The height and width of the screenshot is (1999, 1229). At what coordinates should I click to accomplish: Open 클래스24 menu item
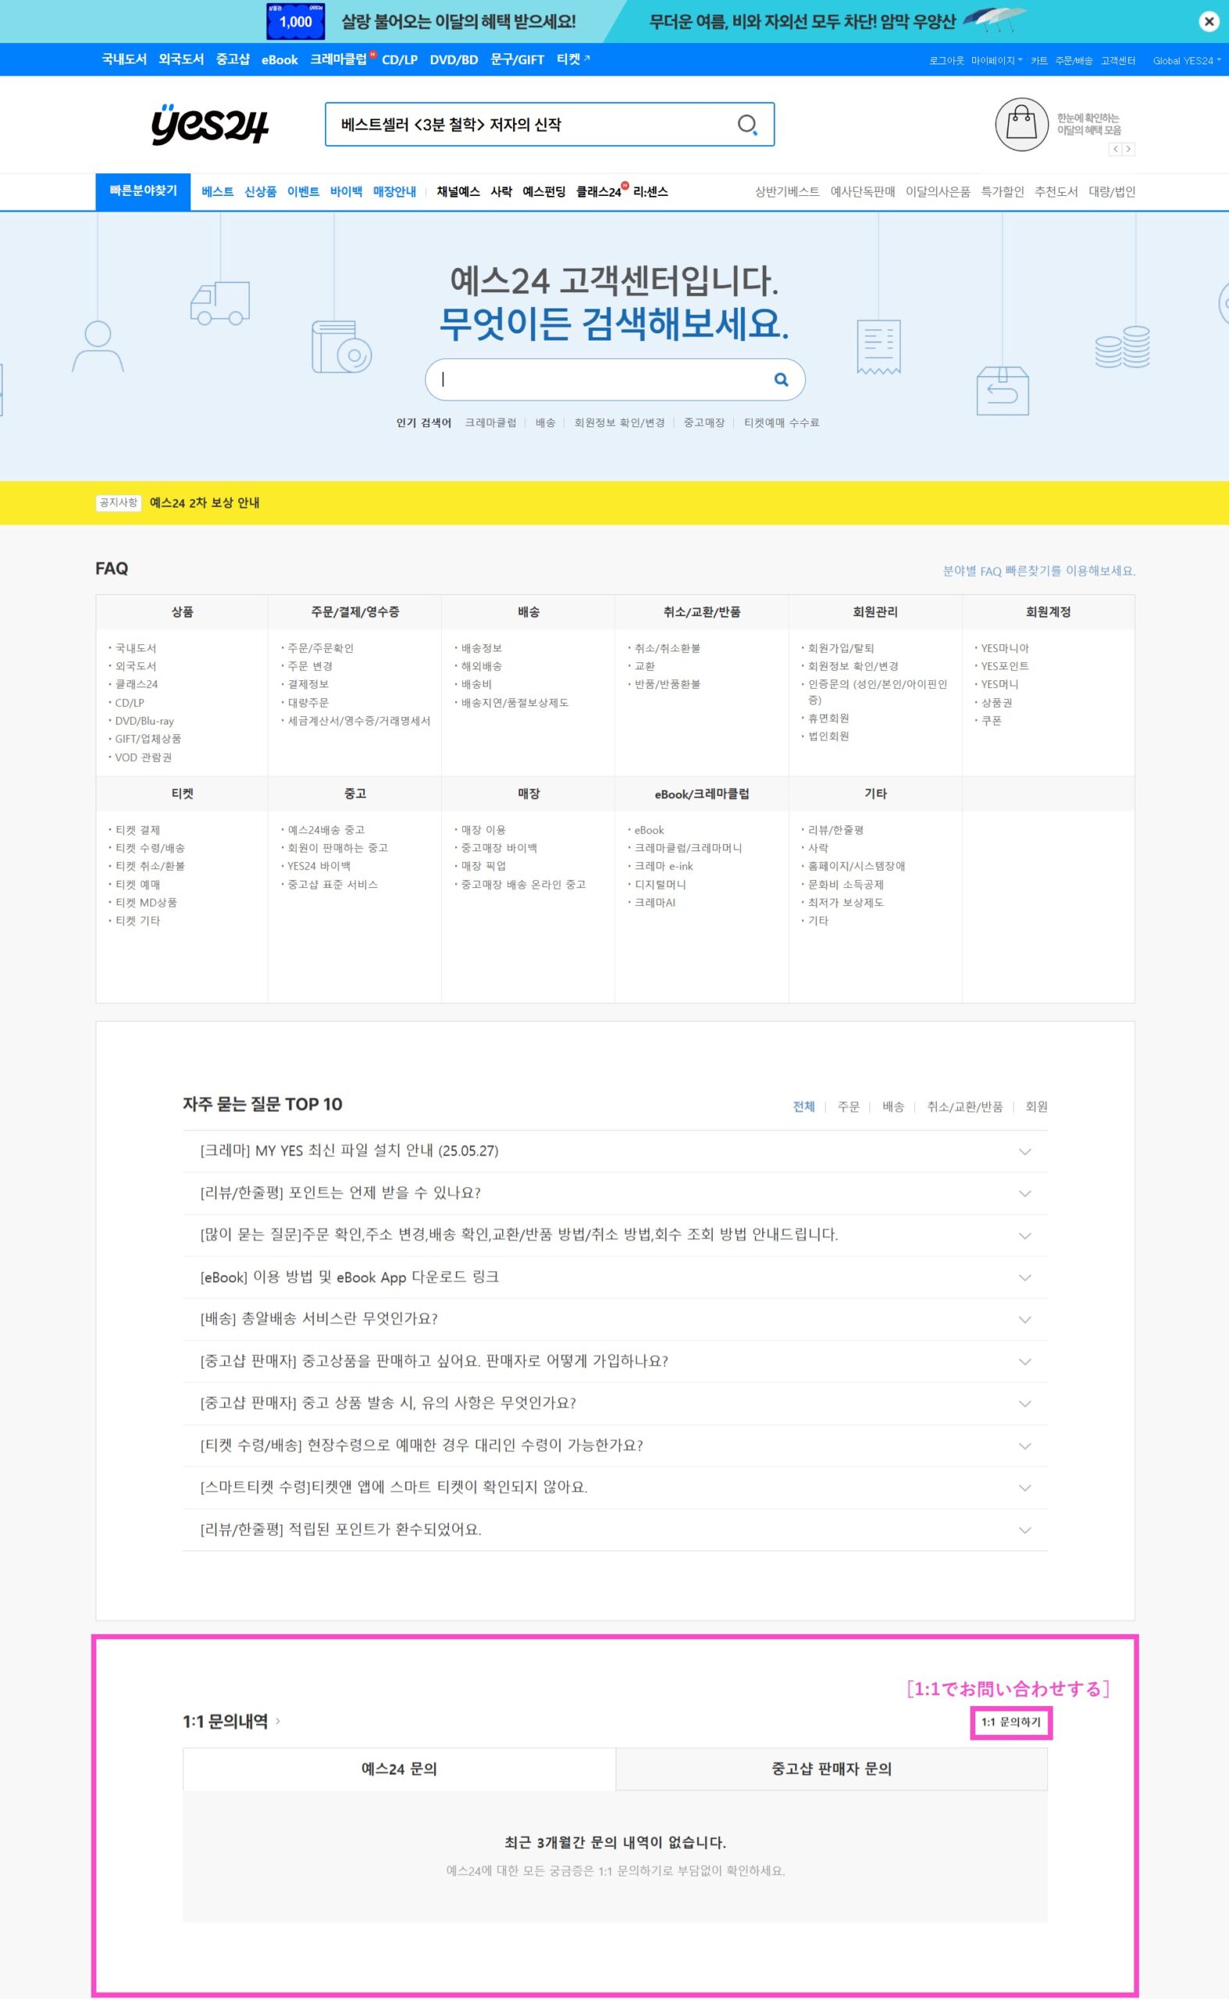599,192
